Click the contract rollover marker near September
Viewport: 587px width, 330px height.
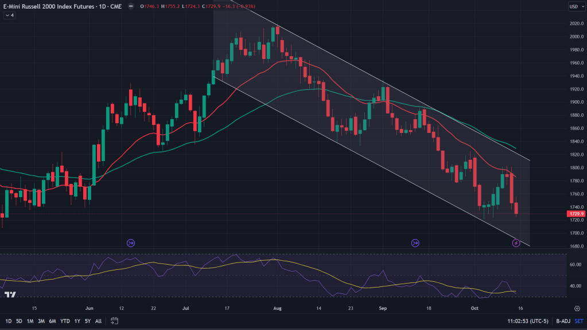click(415, 243)
